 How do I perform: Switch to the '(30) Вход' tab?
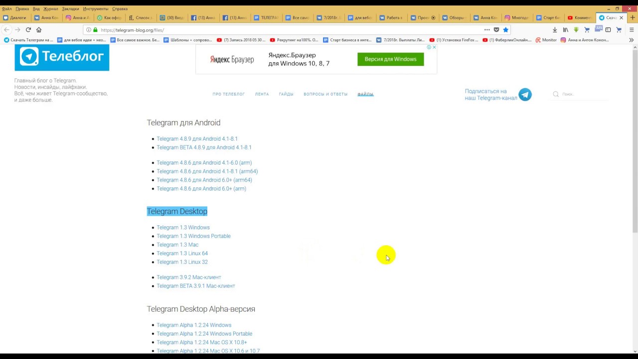click(172, 17)
